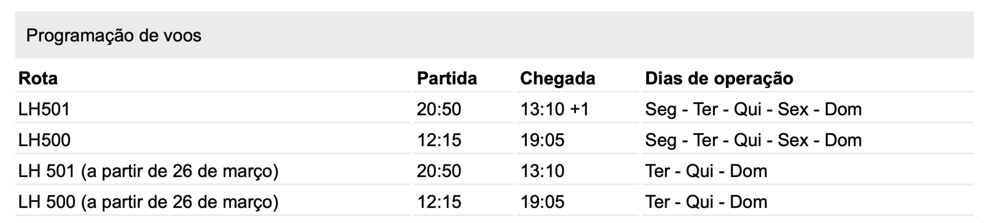
Task: Click 20:50 departure of LH 501 from March
Action: pyautogui.click(x=439, y=171)
